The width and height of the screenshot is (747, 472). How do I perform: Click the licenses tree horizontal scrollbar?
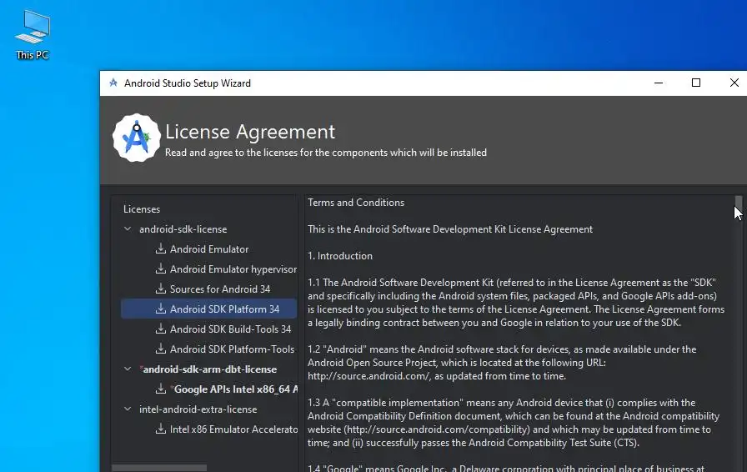tap(159, 468)
